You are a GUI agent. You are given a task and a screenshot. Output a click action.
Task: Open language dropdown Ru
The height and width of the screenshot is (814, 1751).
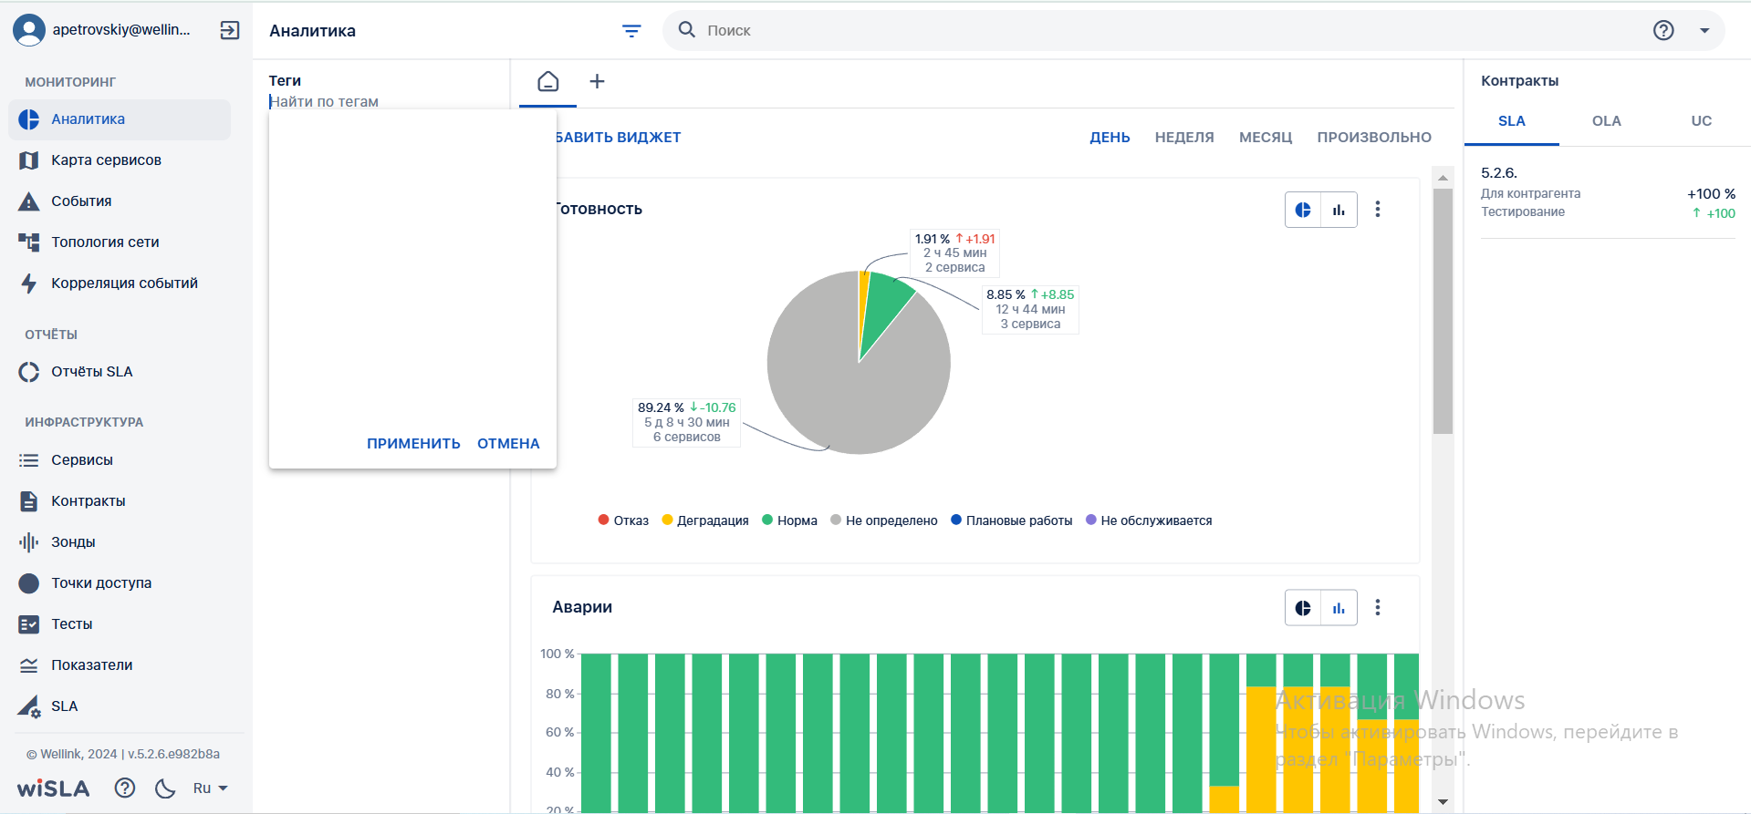(210, 788)
